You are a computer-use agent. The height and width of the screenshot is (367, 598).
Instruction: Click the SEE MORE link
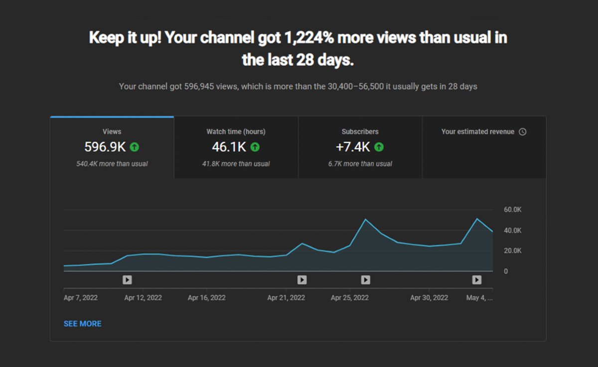(82, 324)
